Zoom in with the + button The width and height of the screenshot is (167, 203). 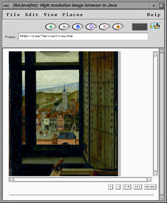tap(111, 187)
